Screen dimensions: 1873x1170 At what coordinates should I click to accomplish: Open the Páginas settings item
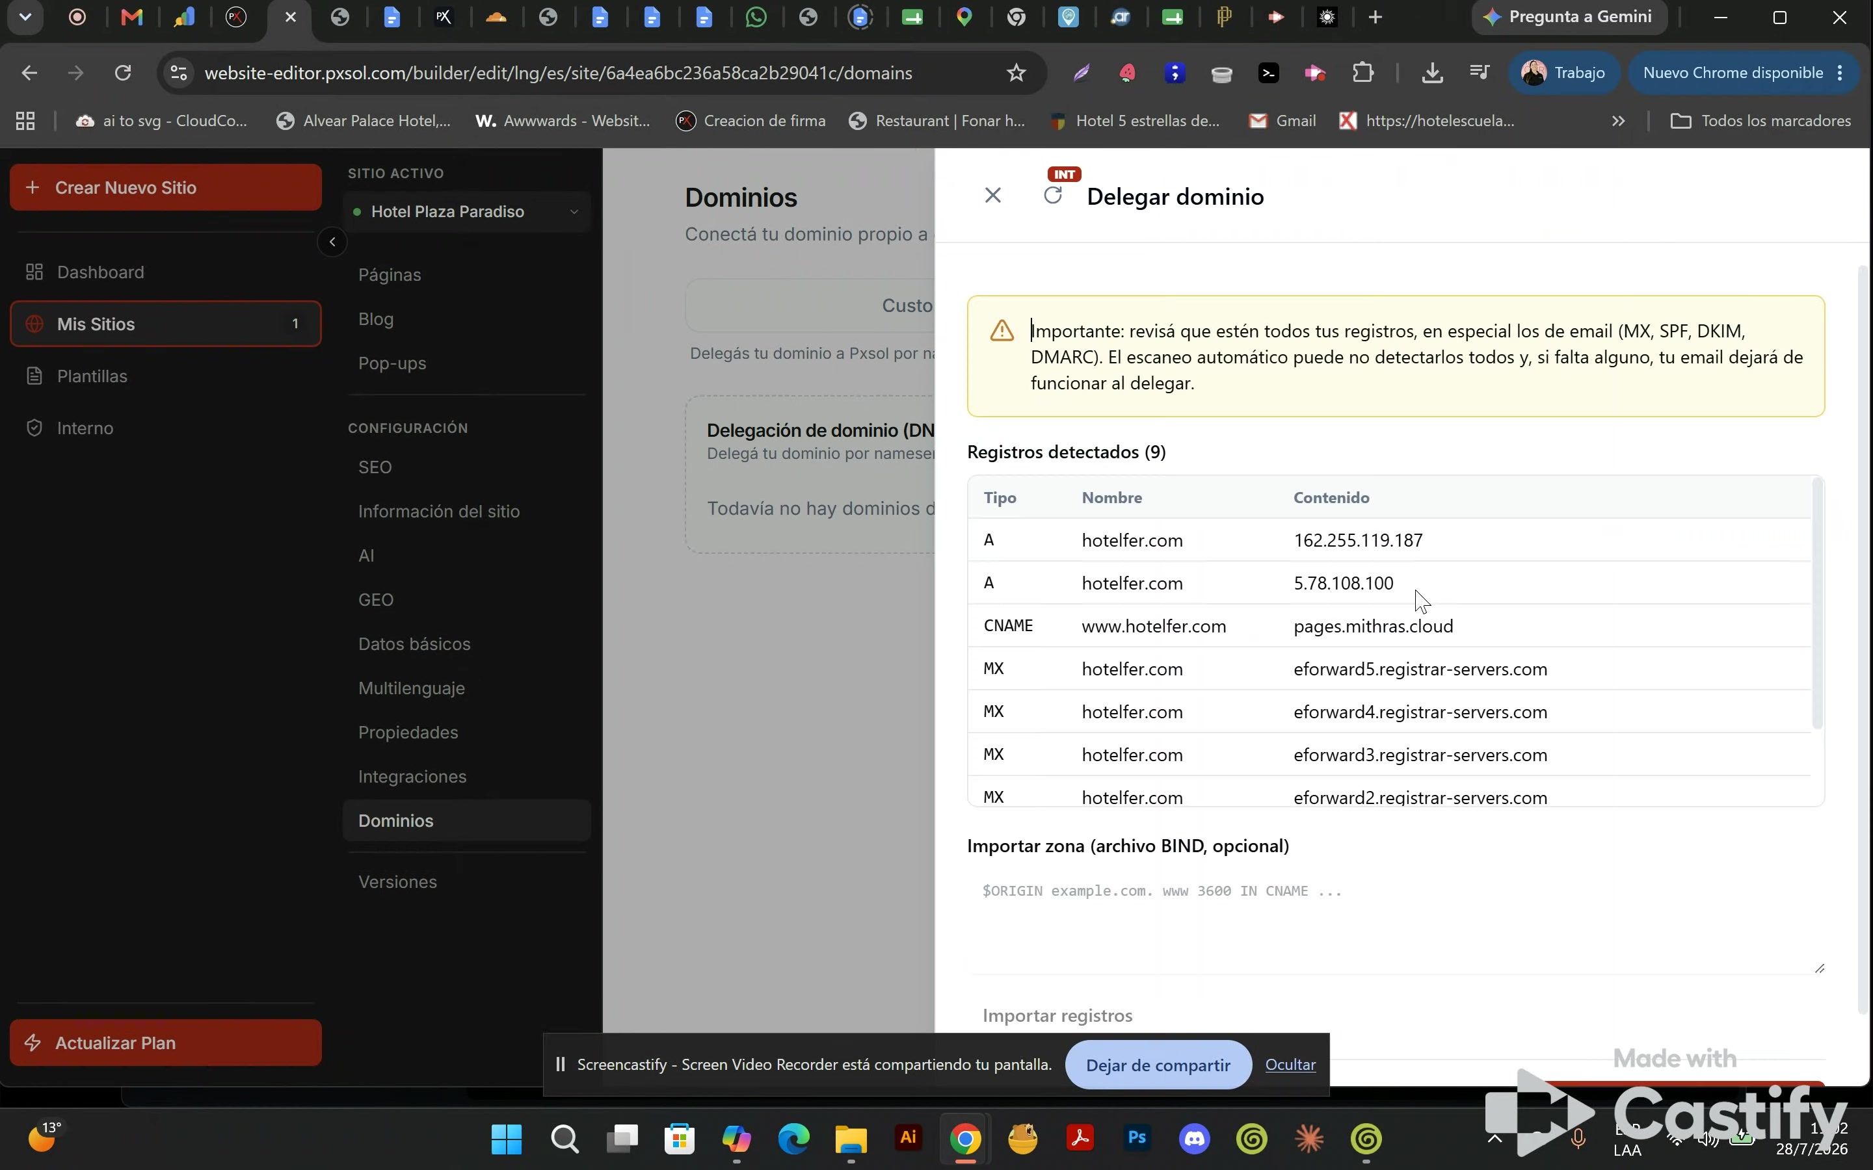390,275
